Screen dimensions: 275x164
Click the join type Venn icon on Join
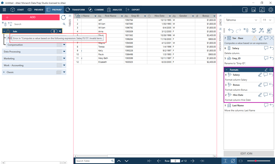(x=54, y=31)
